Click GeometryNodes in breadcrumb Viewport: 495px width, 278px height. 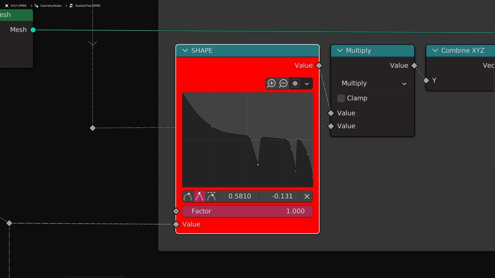tap(51, 6)
